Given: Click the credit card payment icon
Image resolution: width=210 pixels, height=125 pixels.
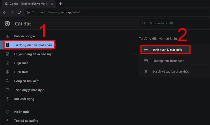Looking at the screenshot, I should (x=146, y=61).
